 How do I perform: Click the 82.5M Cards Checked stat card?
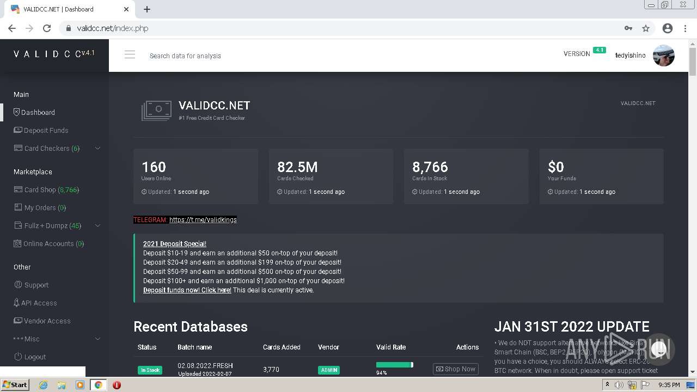click(x=331, y=176)
